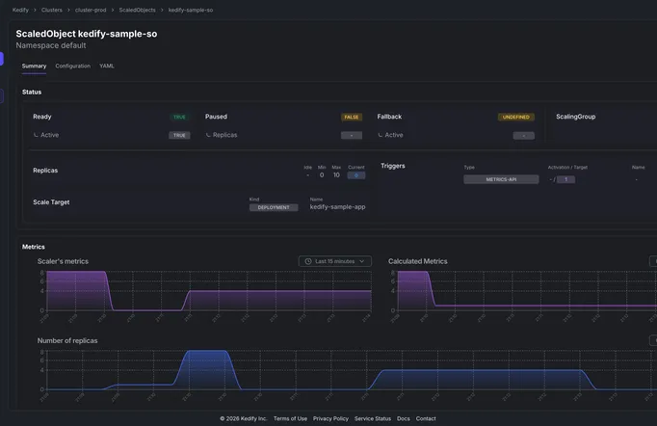This screenshot has width=657, height=426.
Task: Click the chevron of the time range dropdown
Action: [x=362, y=261]
